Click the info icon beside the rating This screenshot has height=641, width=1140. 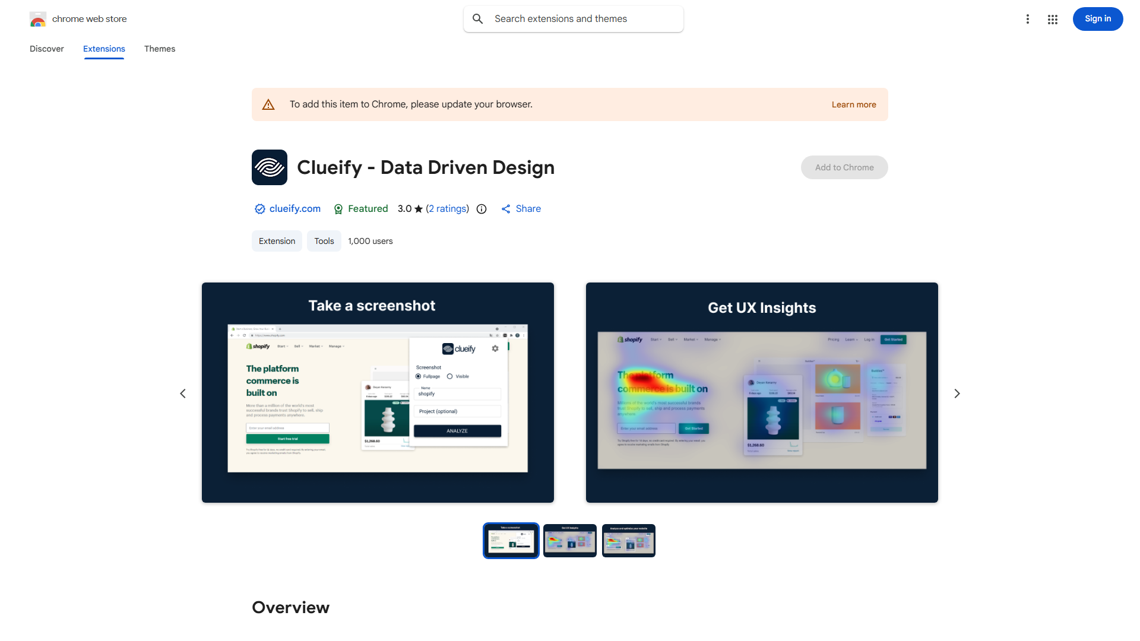click(481, 209)
